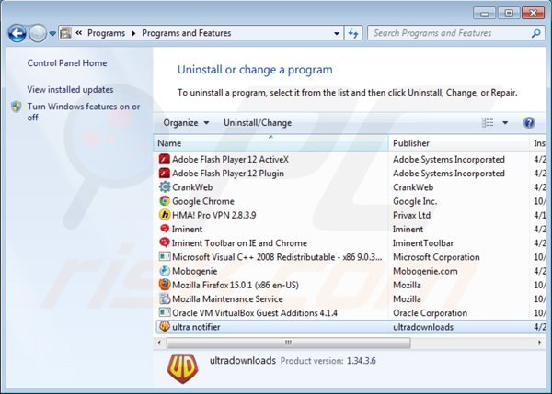Click the ultra notifier row icon
Screen dimensions: 552x394
click(165, 327)
